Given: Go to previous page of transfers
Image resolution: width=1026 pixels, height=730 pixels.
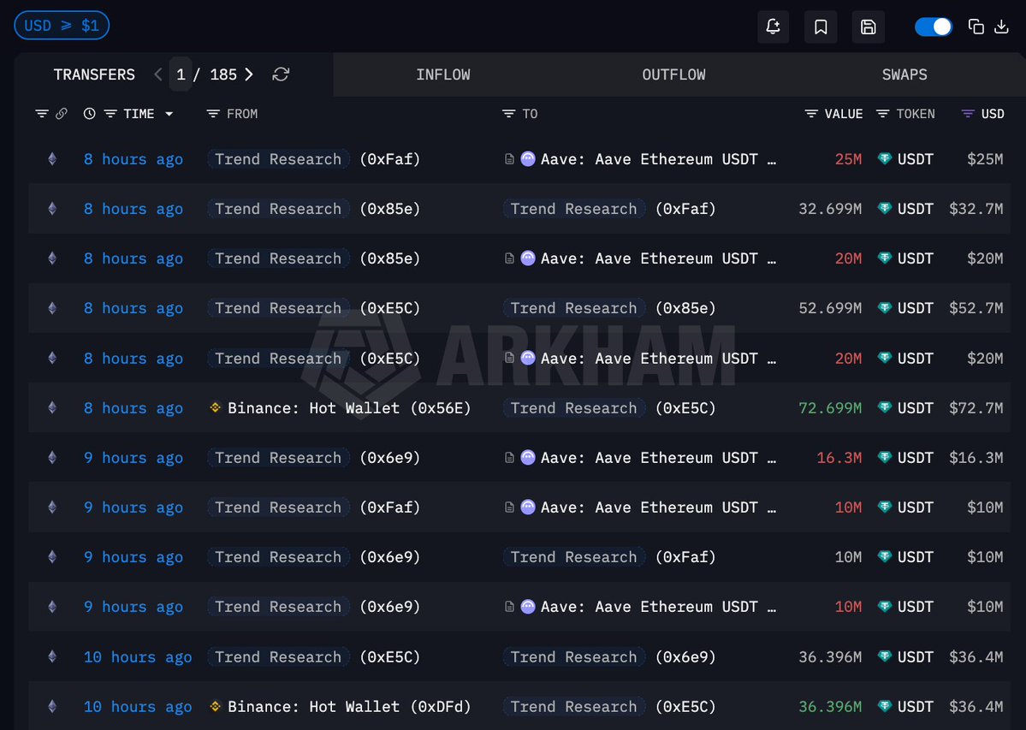Looking at the screenshot, I should [158, 74].
